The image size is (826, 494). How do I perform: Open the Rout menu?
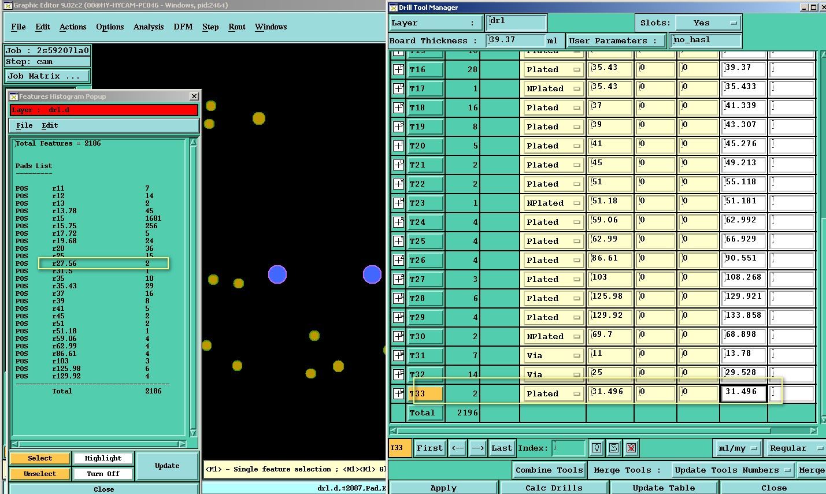(237, 27)
